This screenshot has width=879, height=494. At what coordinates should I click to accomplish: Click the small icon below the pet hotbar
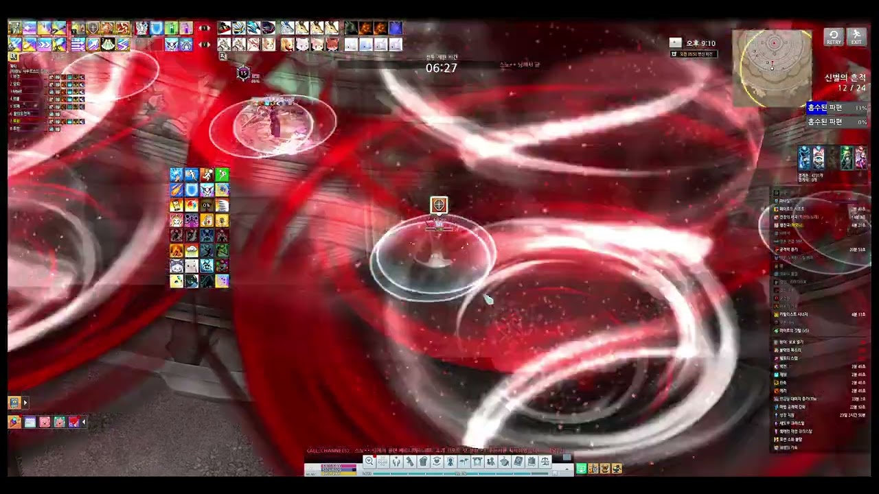[222, 56]
